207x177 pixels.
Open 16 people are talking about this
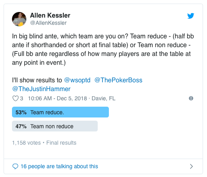[x=59, y=166]
